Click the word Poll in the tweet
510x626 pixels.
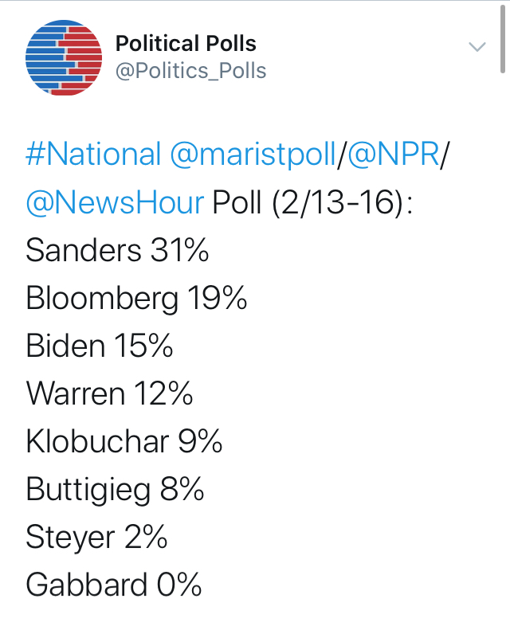237,202
